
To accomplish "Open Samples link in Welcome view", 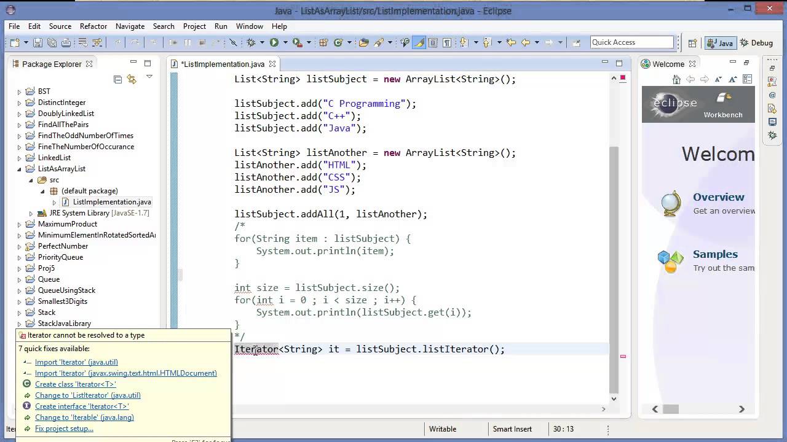I will 715,254.
